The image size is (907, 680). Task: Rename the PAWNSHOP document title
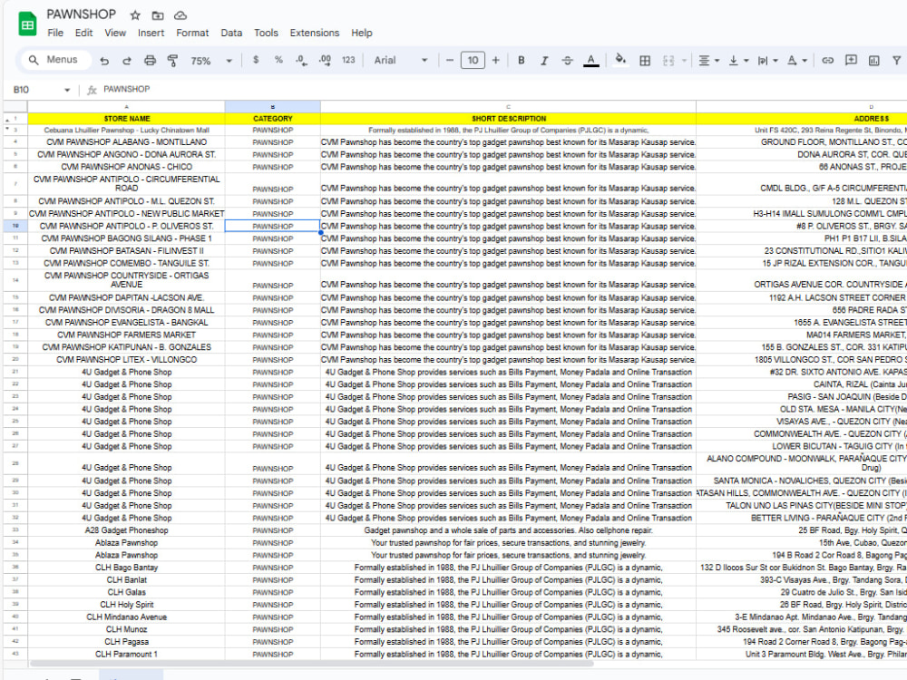point(81,15)
